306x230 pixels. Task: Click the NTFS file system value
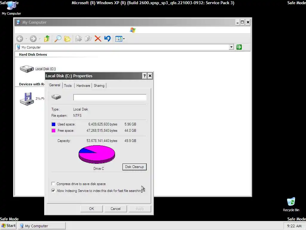pos(77,115)
